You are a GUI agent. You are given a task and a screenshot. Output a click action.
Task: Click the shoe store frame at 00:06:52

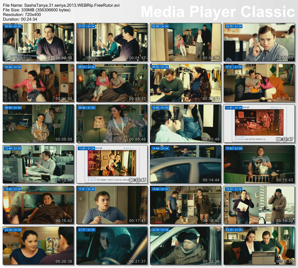185,83
